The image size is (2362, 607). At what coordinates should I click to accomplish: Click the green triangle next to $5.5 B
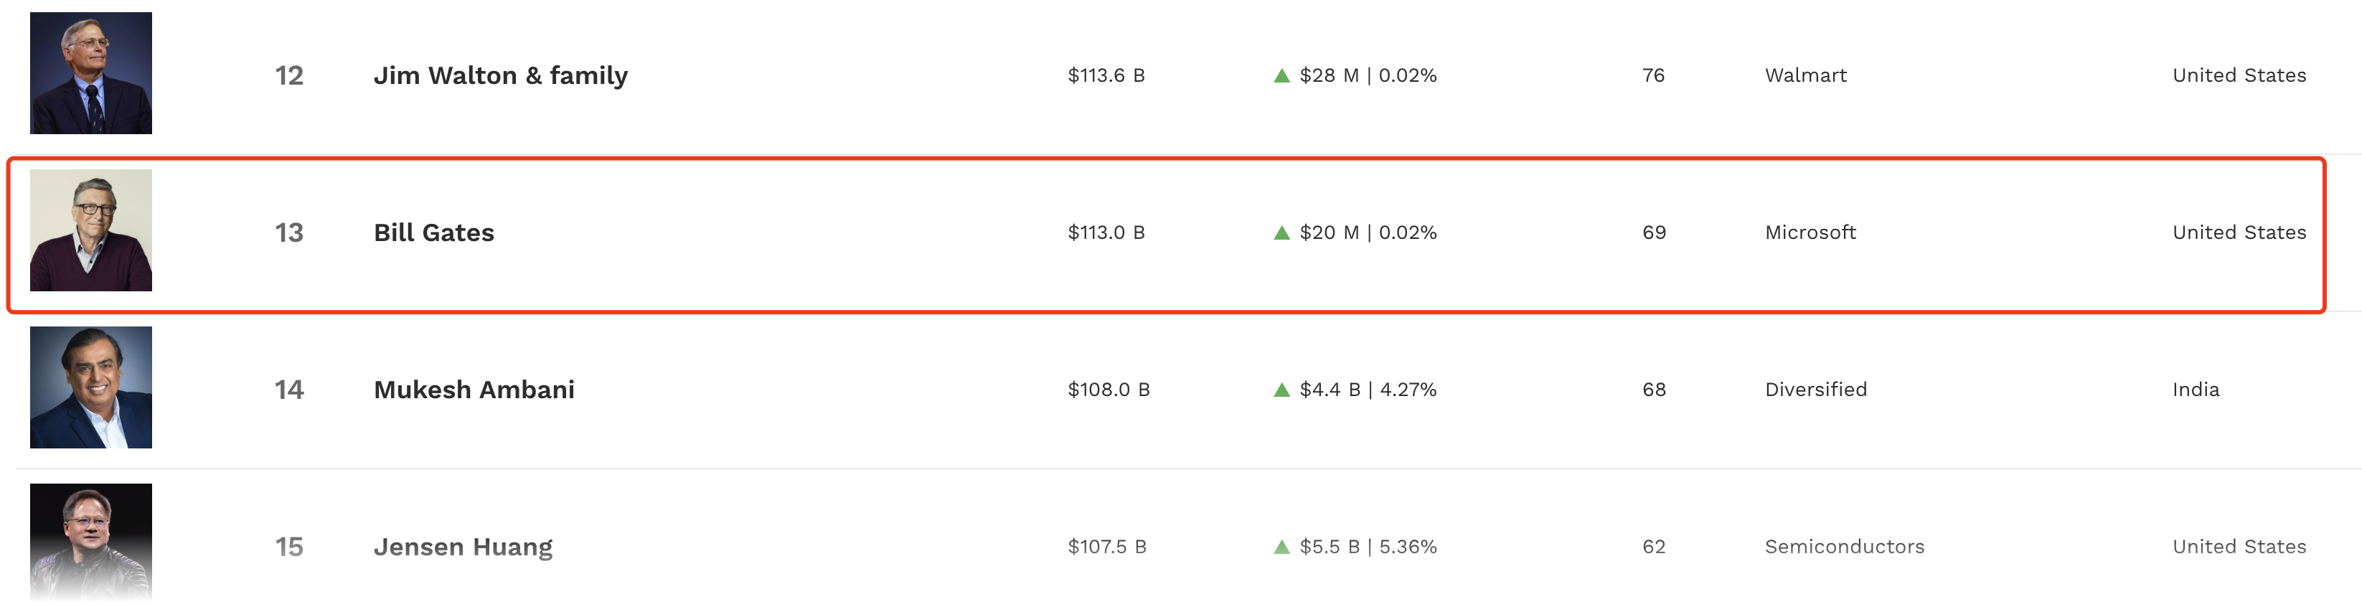coord(1282,547)
